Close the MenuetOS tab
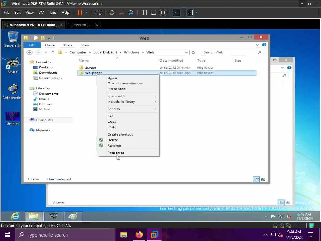This screenshot has width=321, height=241. pyautogui.click(x=97, y=25)
